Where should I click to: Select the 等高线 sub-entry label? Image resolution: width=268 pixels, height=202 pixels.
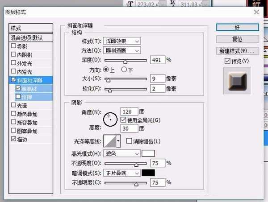pos(29,89)
